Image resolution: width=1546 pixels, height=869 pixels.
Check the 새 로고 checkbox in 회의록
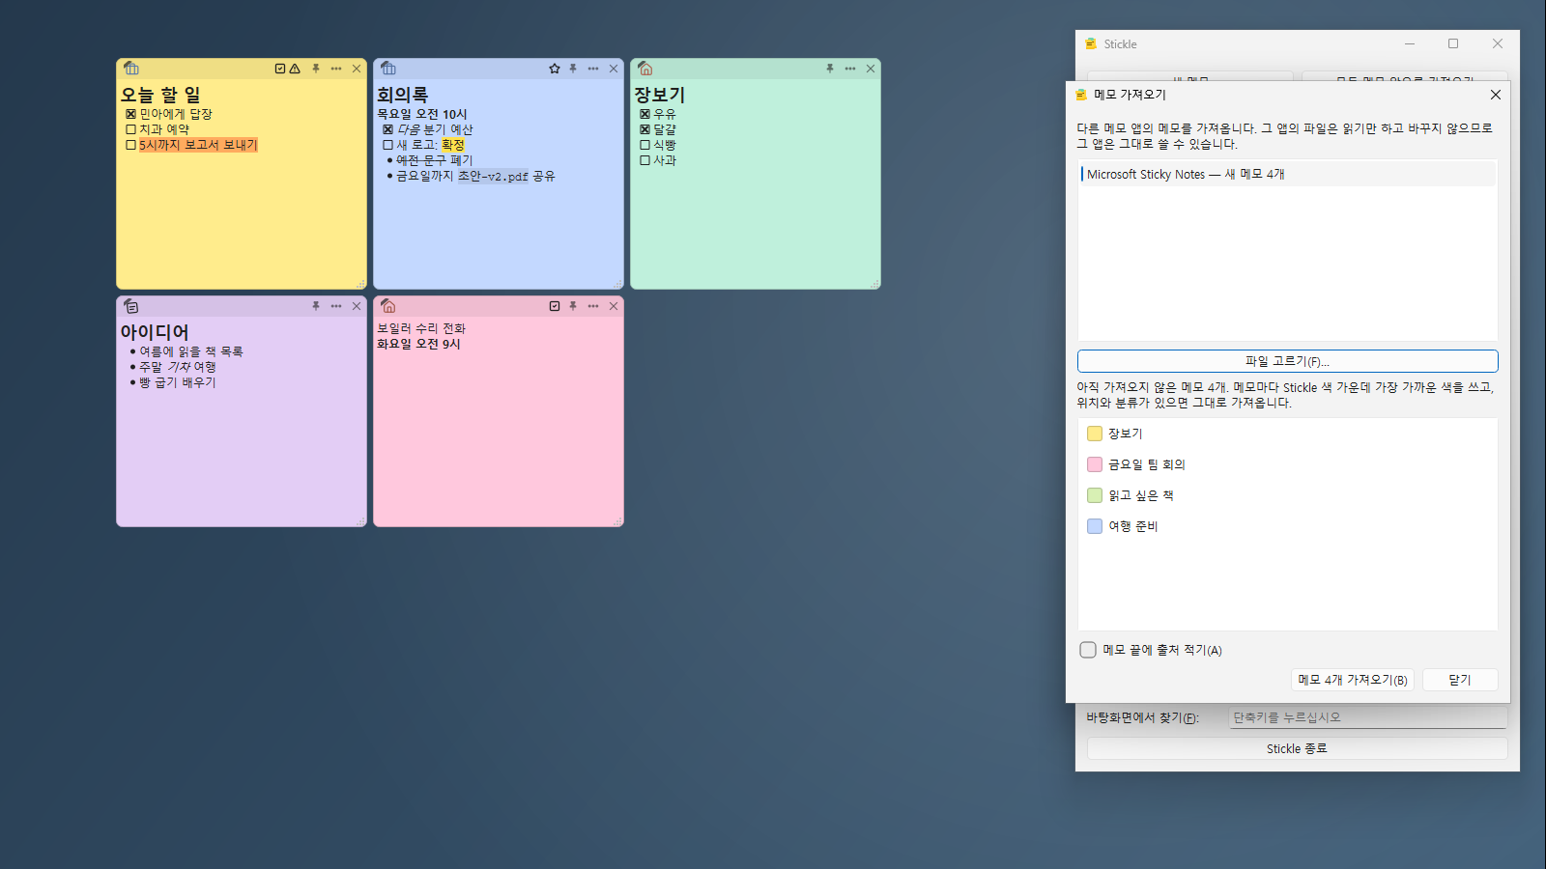point(387,145)
